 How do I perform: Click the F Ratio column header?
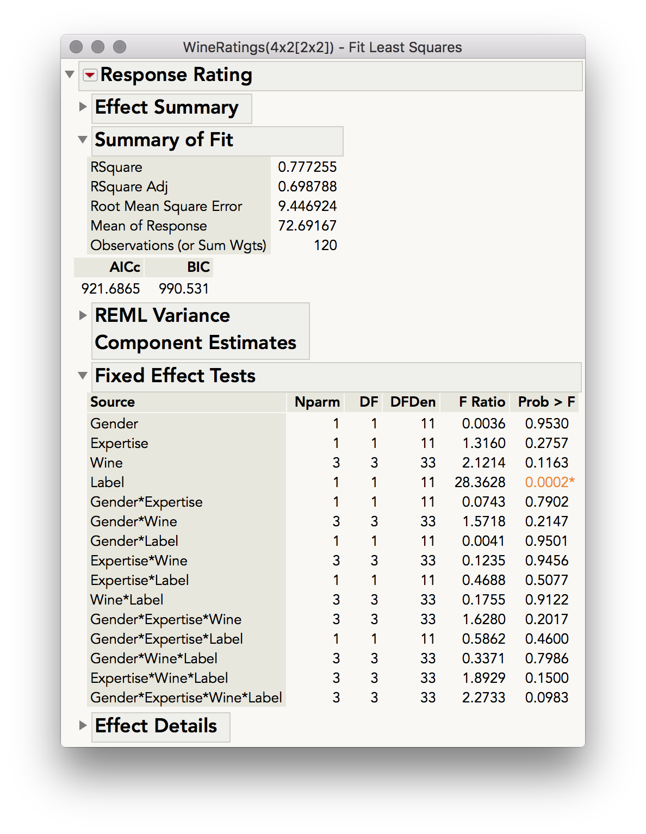coord(482,402)
